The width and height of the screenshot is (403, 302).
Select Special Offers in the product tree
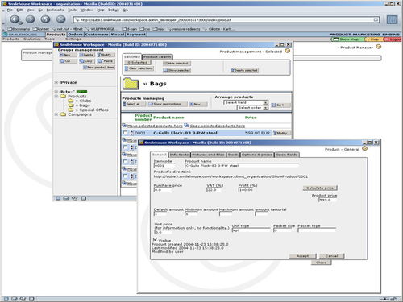[x=93, y=110]
